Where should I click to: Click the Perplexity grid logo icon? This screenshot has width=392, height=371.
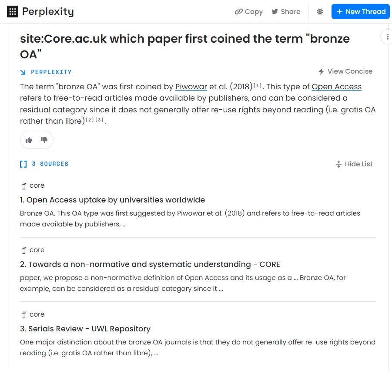coord(13,11)
